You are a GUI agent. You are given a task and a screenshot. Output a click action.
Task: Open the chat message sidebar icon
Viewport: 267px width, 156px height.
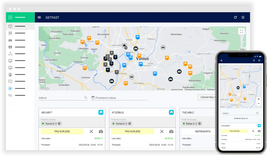click(x=10, y=81)
